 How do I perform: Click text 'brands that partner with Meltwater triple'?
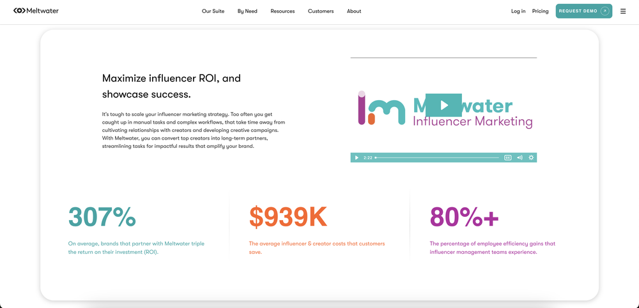point(153,244)
